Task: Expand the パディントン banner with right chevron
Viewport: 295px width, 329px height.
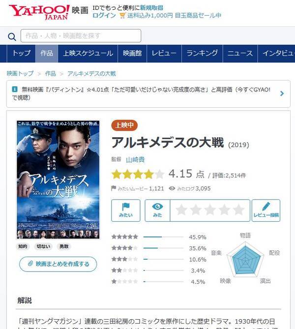Action: [x=282, y=93]
